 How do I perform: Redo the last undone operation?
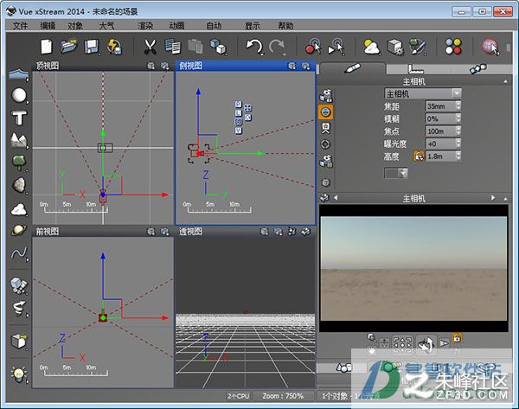(x=277, y=47)
